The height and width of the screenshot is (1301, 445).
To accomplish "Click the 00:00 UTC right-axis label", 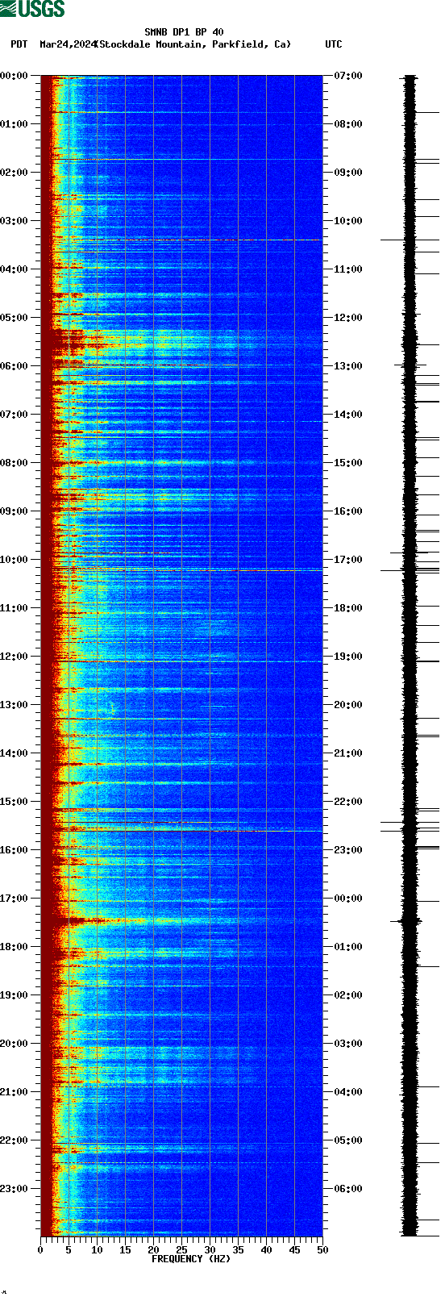I will 348,899.
